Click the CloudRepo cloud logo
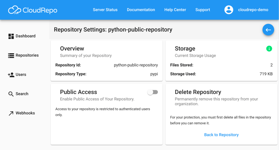The image size is (279, 150). 15,10
